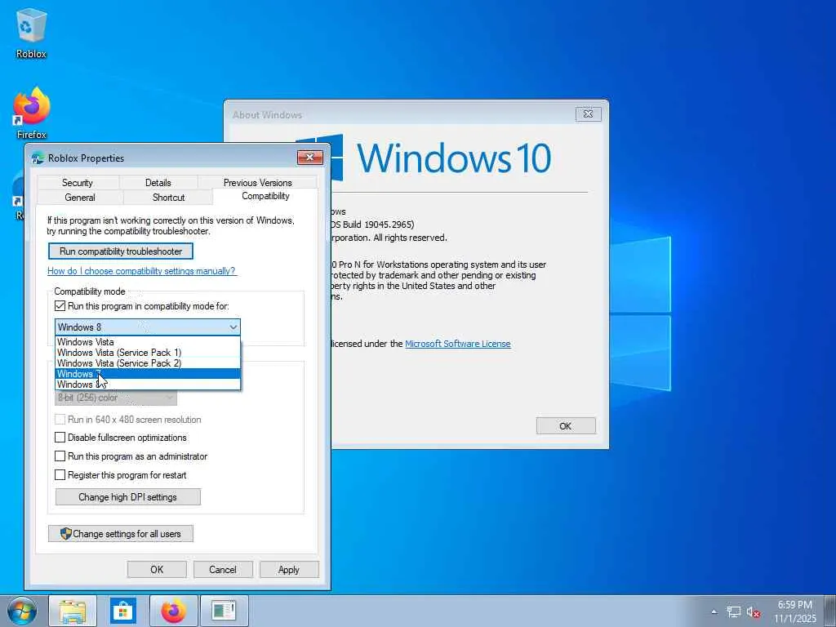
Task: Choose the last Windows 8 list entry
Action: (148, 385)
